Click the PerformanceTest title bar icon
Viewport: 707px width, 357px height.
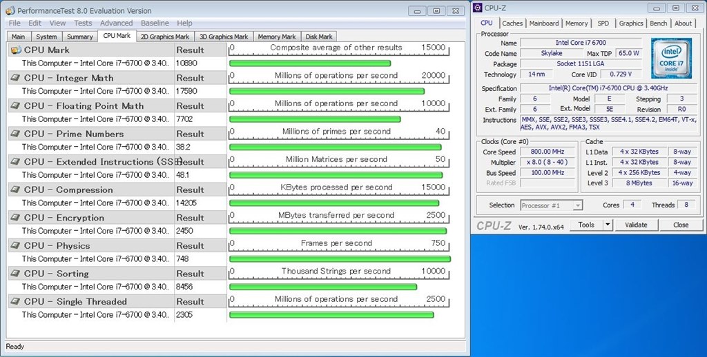point(10,10)
